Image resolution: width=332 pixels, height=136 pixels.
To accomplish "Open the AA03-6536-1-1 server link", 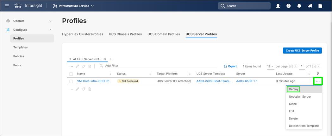I will click(247, 81).
